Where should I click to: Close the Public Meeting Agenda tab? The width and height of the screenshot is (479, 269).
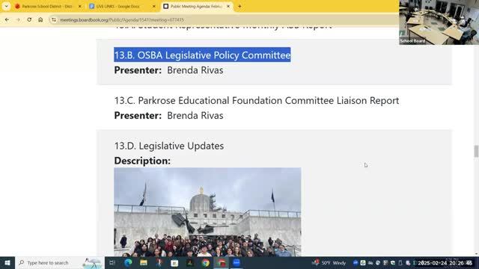(228, 6)
